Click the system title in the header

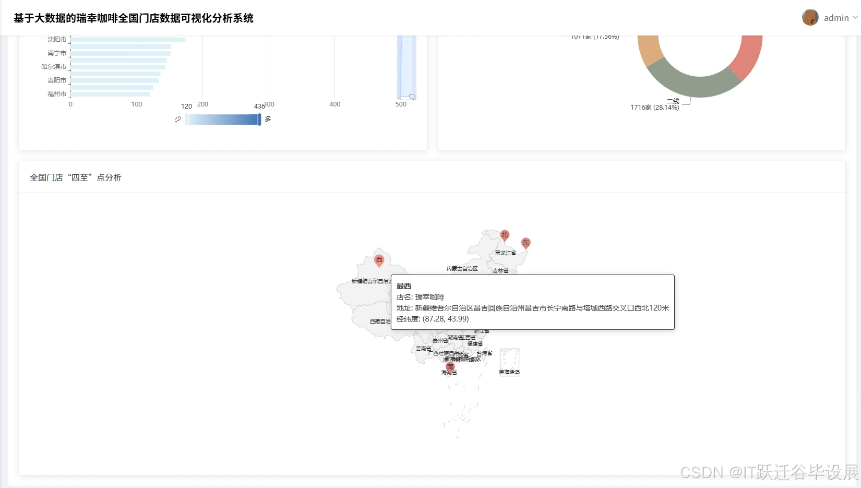pos(134,18)
